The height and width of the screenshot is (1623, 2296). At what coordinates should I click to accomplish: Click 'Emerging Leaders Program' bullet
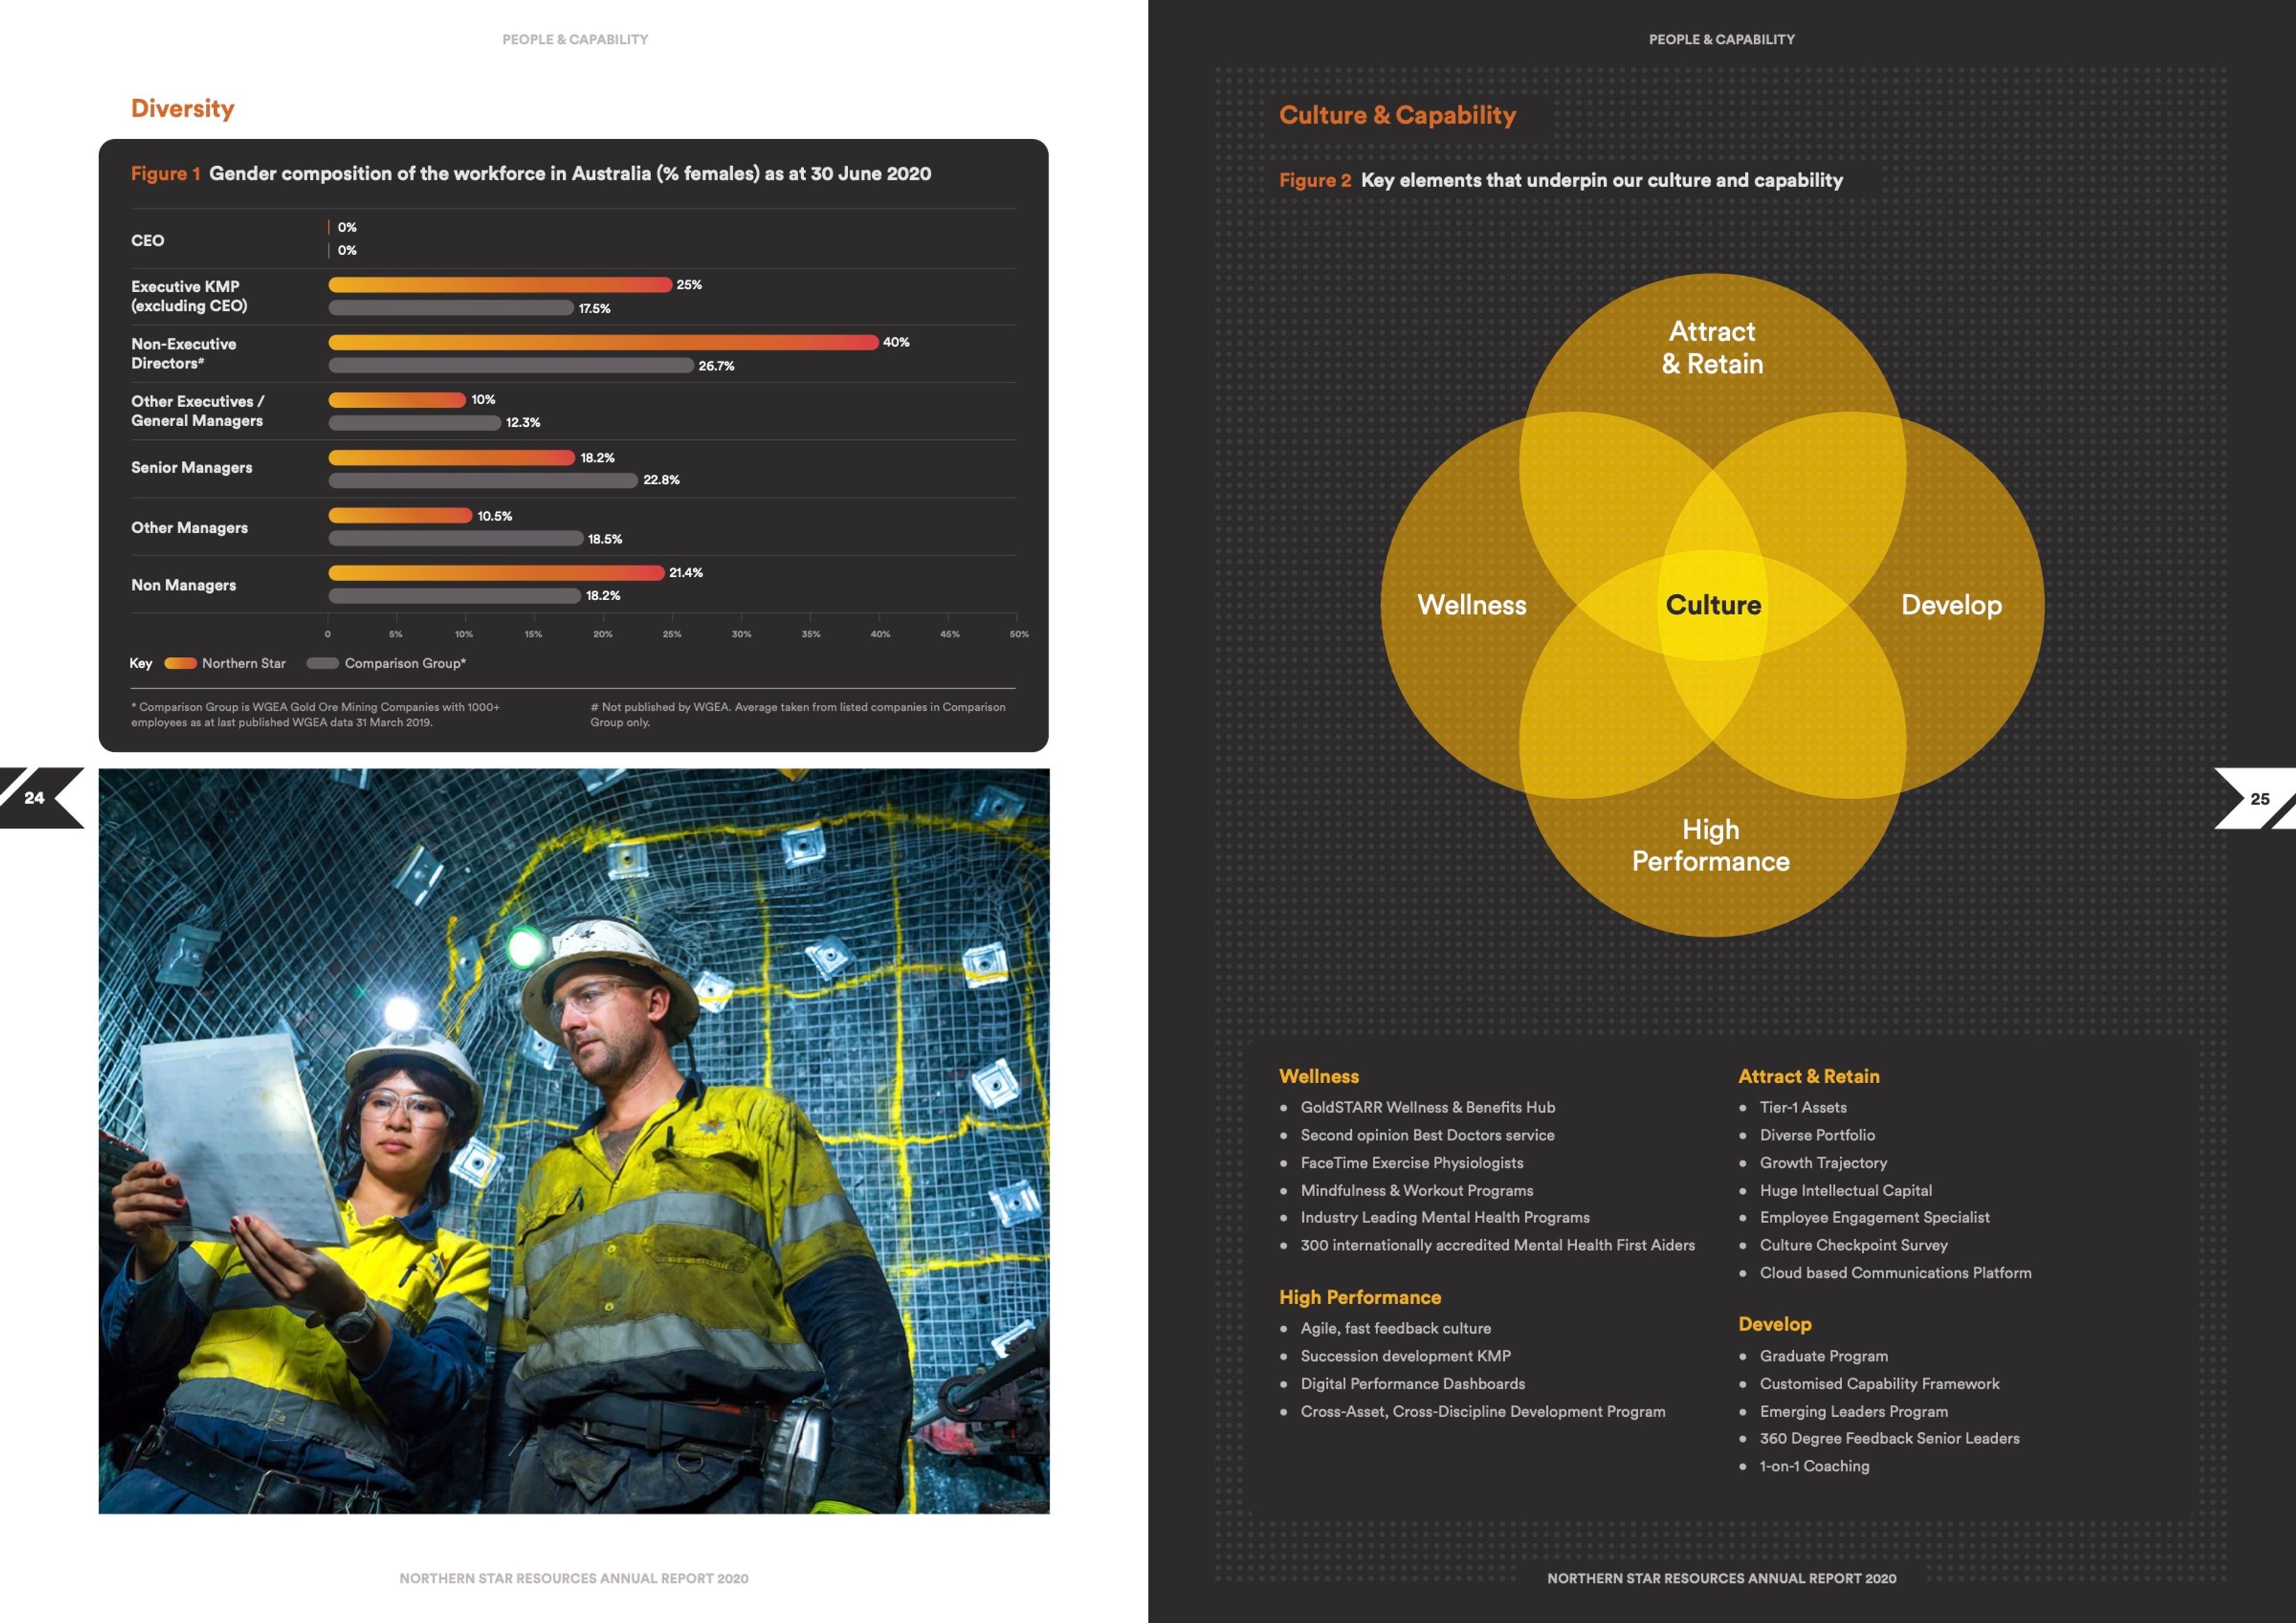pyautogui.click(x=1854, y=1412)
